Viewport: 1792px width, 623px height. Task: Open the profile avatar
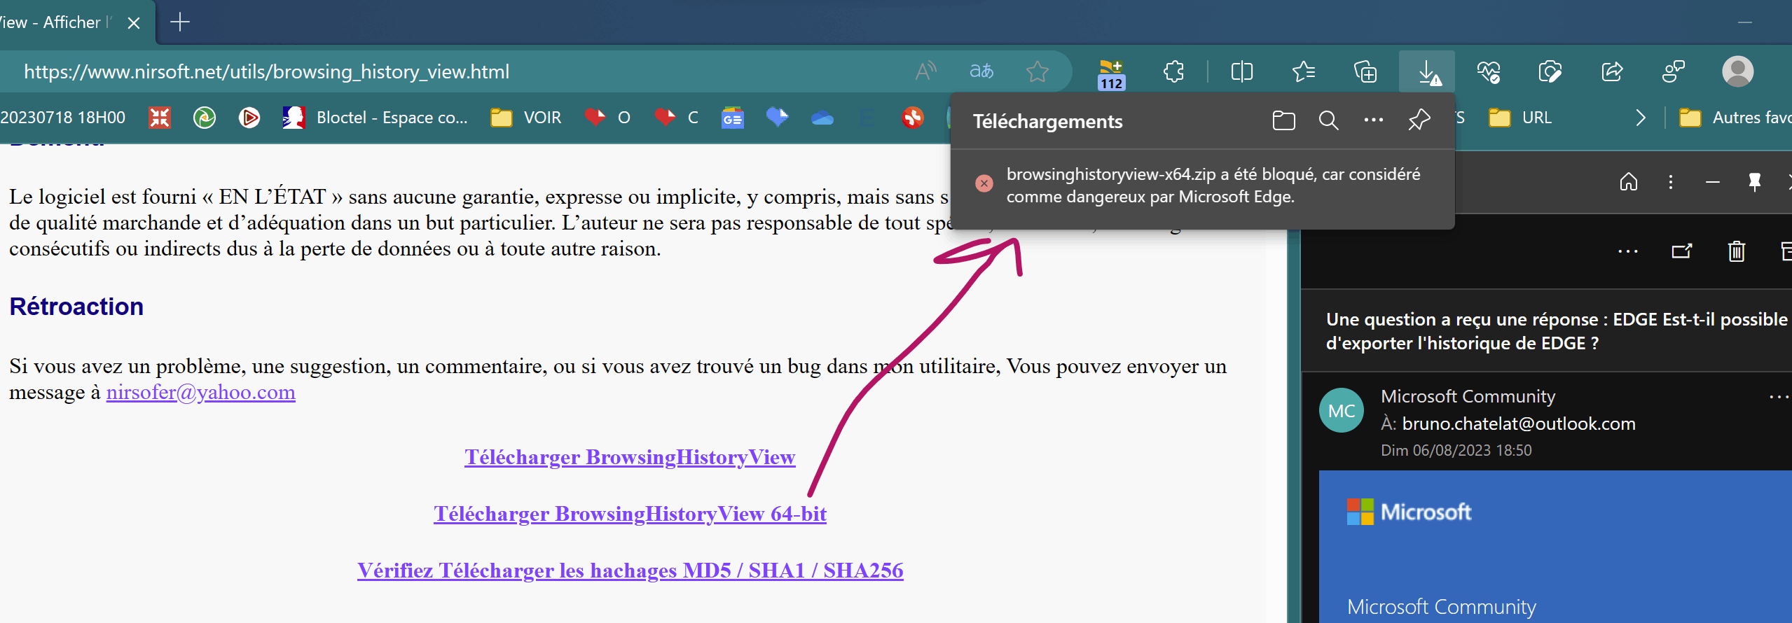(1737, 71)
